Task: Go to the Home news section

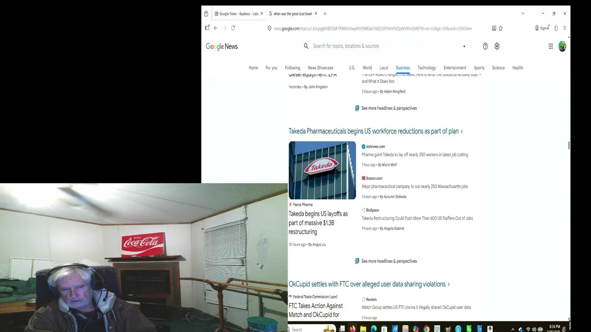Action: pos(253,68)
